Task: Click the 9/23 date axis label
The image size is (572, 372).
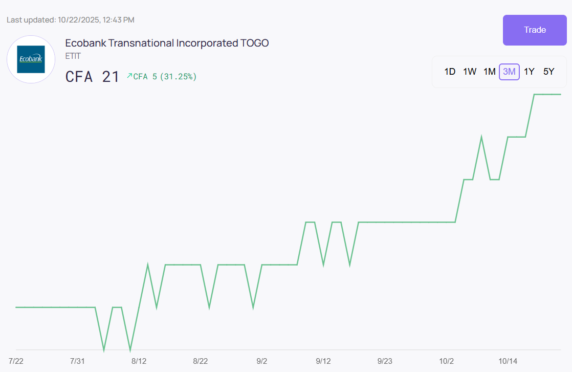Action: click(385, 361)
